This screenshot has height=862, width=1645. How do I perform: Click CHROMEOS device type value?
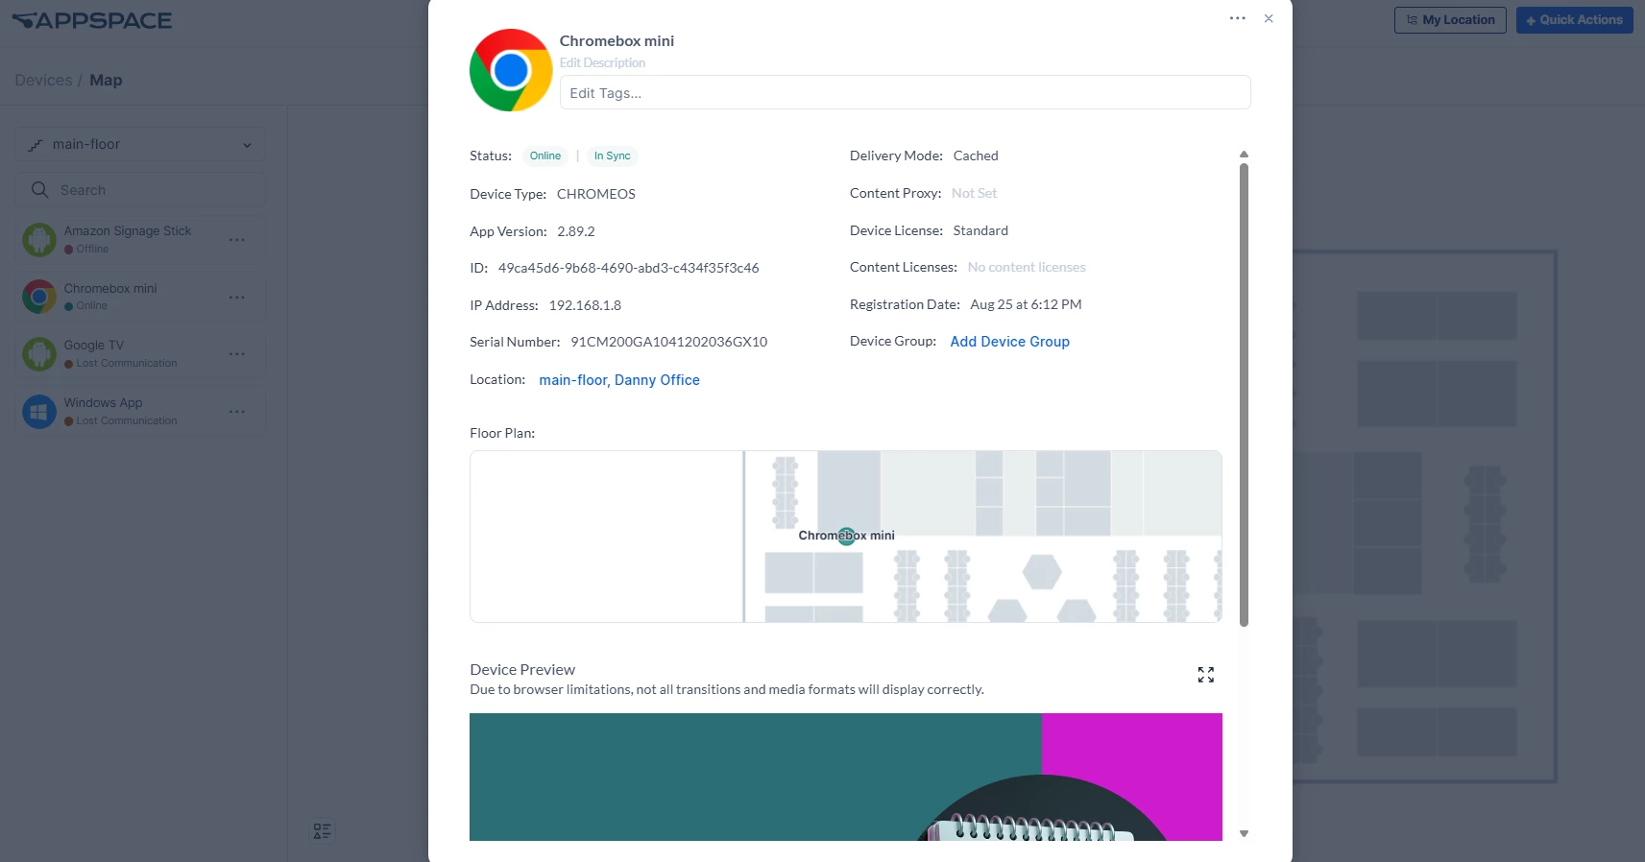pos(595,195)
